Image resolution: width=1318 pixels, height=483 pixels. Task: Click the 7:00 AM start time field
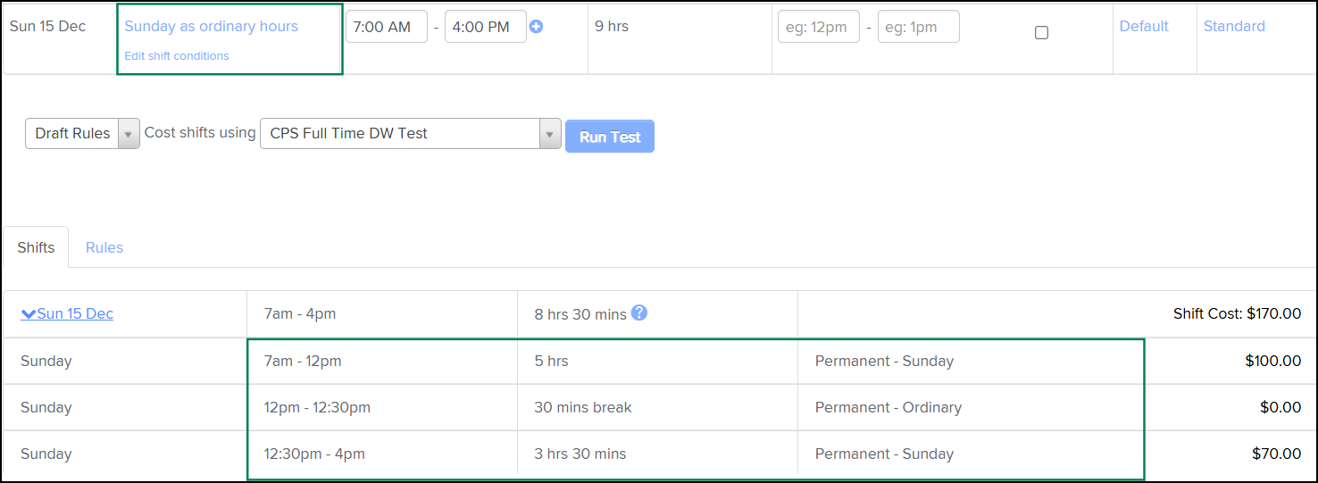[x=386, y=27]
